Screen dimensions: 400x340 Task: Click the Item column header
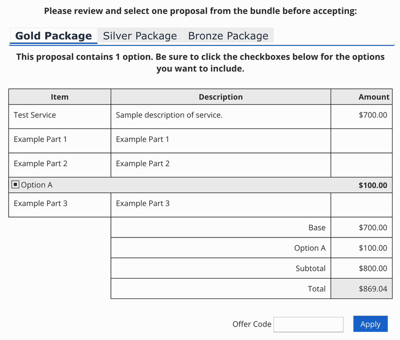pos(59,97)
